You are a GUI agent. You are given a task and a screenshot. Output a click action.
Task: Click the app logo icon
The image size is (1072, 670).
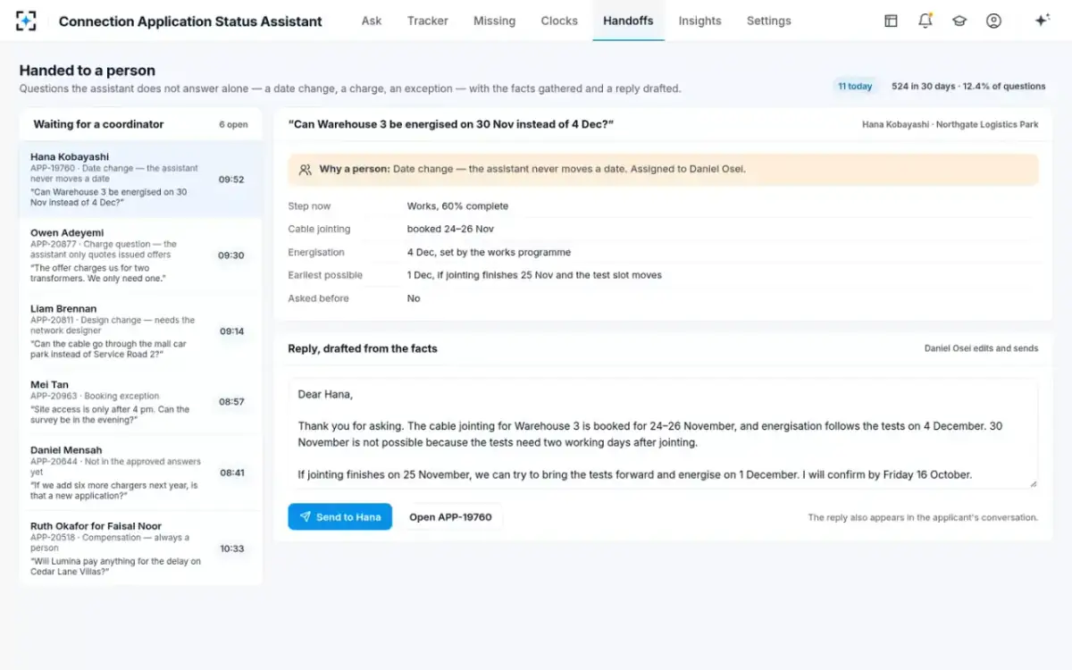(26, 21)
